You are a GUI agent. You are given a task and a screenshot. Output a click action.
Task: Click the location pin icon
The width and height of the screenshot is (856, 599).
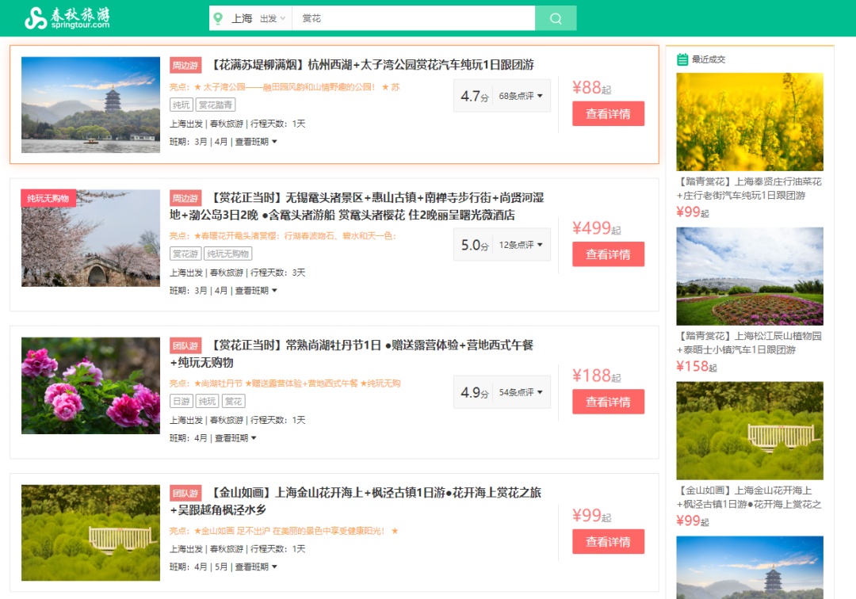click(219, 18)
